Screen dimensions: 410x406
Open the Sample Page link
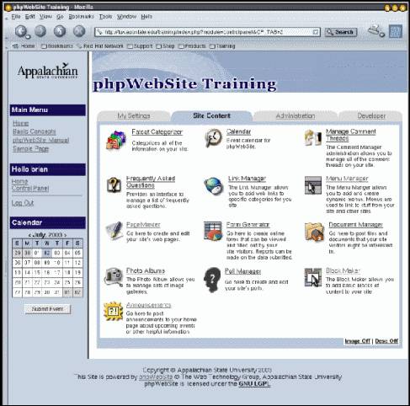pos(31,148)
